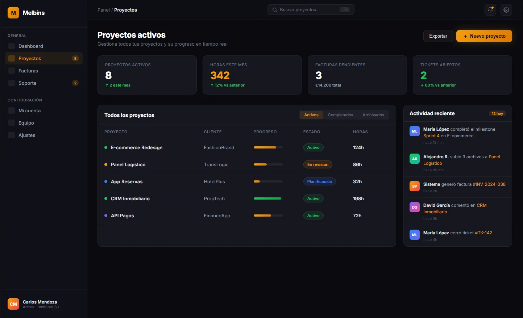Click the Buscar proyectos search field
The width and height of the screenshot is (523, 318).
click(311, 9)
